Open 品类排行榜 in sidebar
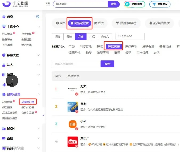 coord(28,107)
